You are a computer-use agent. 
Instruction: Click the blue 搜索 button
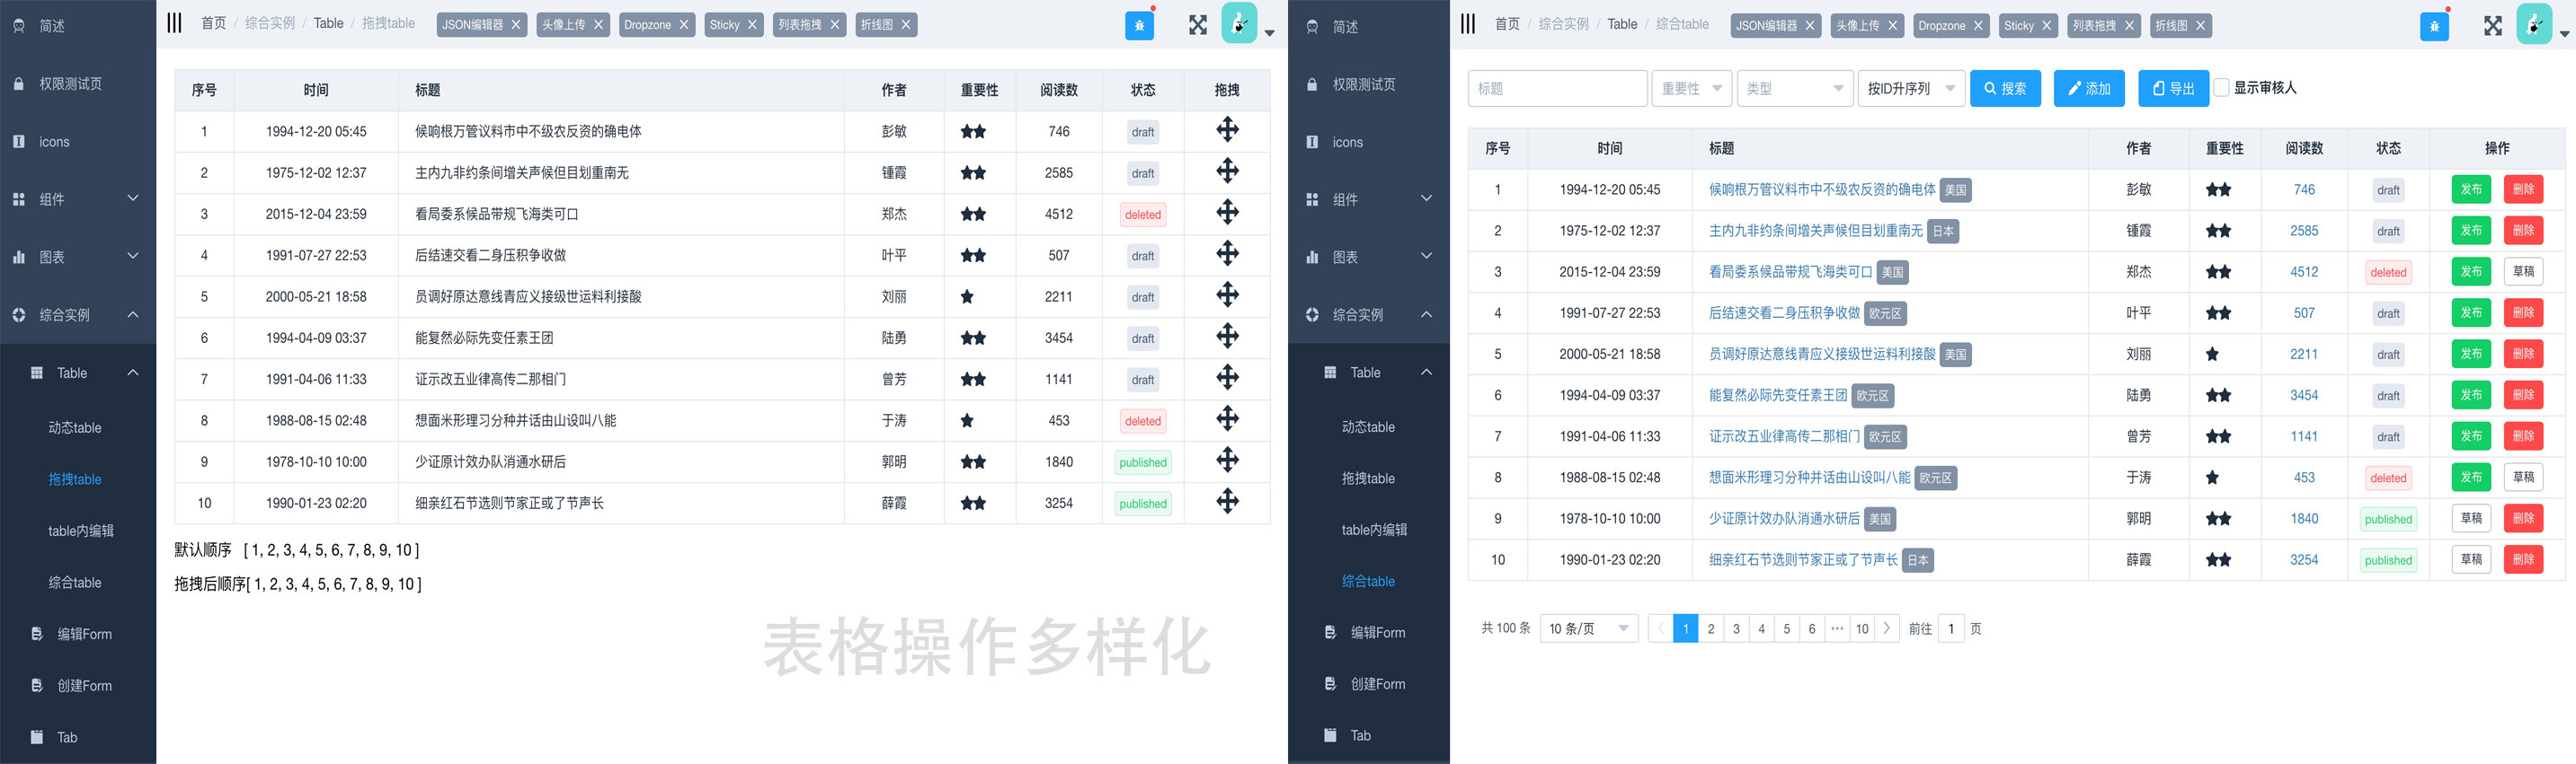tap(2005, 89)
